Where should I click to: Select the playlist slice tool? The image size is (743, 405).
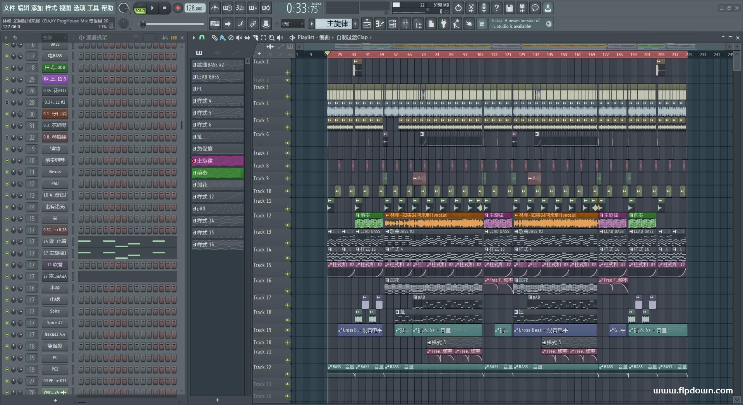click(255, 38)
